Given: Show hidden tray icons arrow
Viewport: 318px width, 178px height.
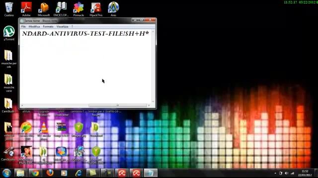Looking at the screenshot, I should [275, 173].
